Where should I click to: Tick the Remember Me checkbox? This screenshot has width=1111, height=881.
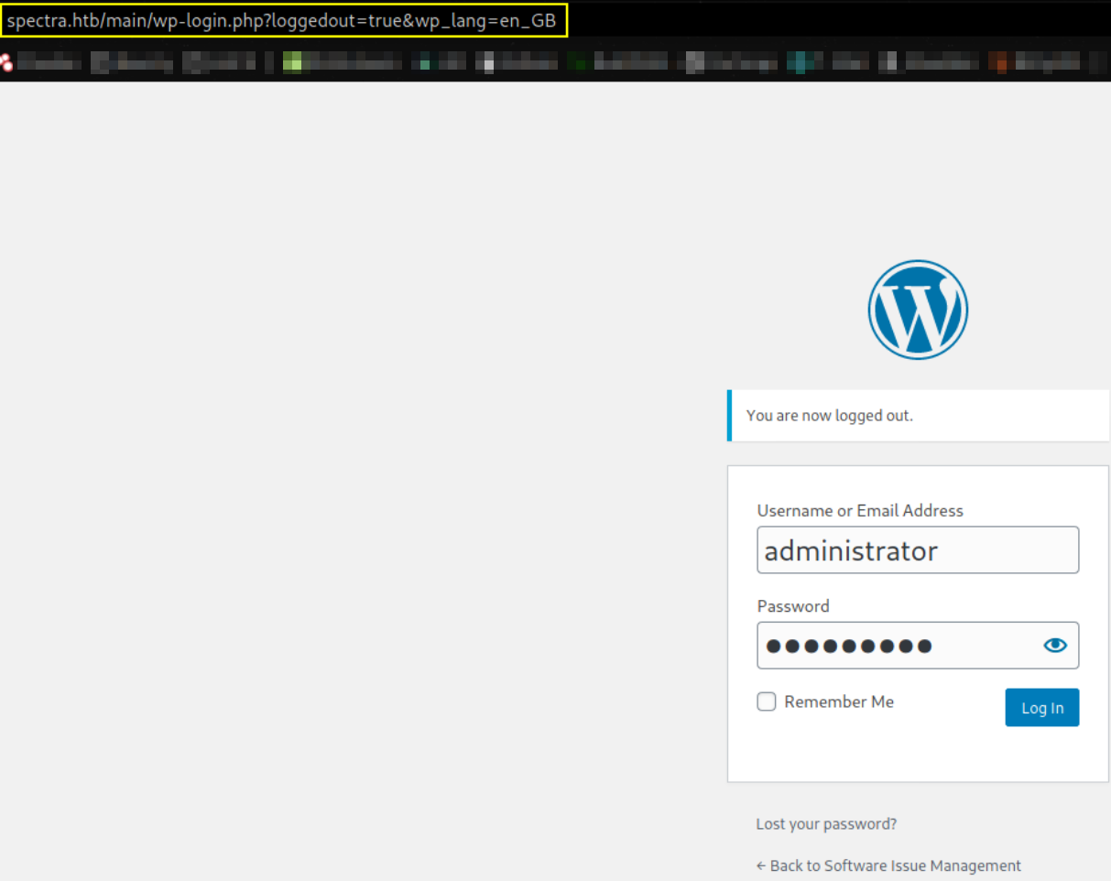click(767, 702)
